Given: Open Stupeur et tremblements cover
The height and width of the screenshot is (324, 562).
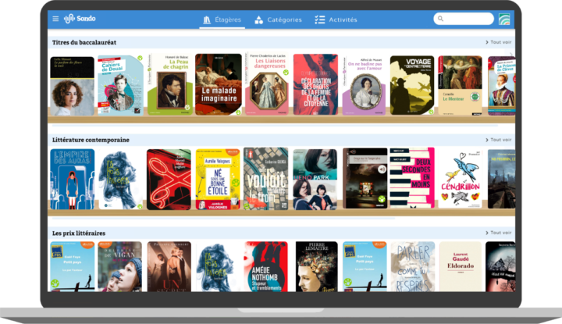Looking at the screenshot, I should pos(265,267).
